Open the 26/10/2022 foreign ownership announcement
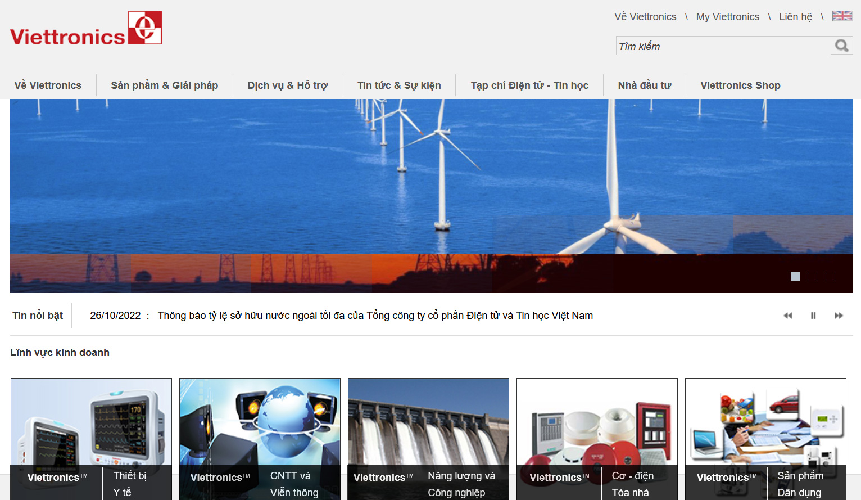Image resolution: width=861 pixels, height=500 pixels. pyautogui.click(x=375, y=316)
